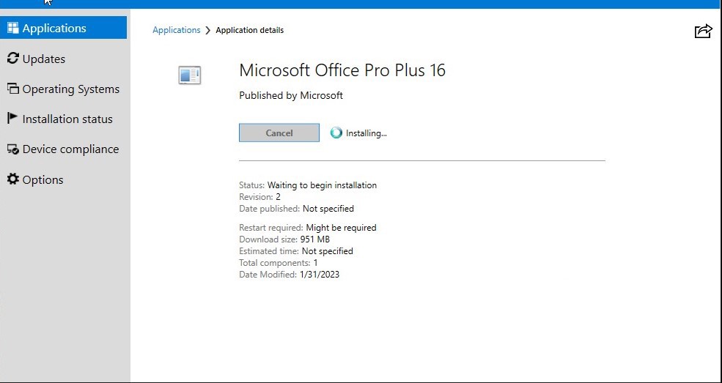Click Estimated time Not specified value
Image resolution: width=722 pixels, height=383 pixels.
click(x=328, y=251)
